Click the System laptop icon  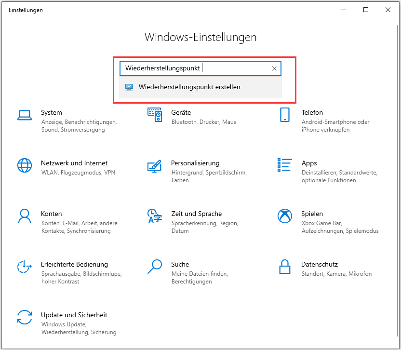click(x=25, y=115)
